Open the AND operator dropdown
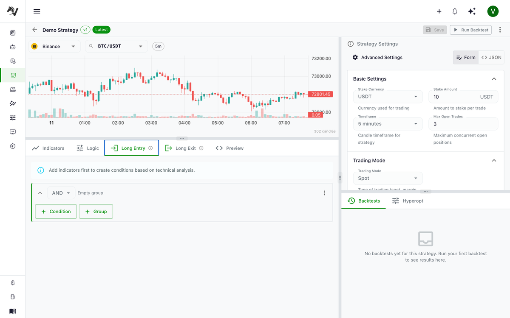The image size is (510, 318). (x=61, y=193)
